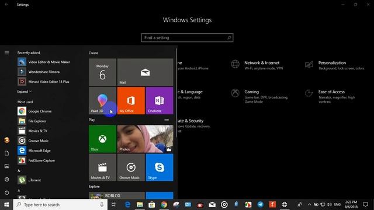The height and width of the screenshot is (210, 374).
Task: Open Groove Music on the taskbar
Action: (224, 205)
